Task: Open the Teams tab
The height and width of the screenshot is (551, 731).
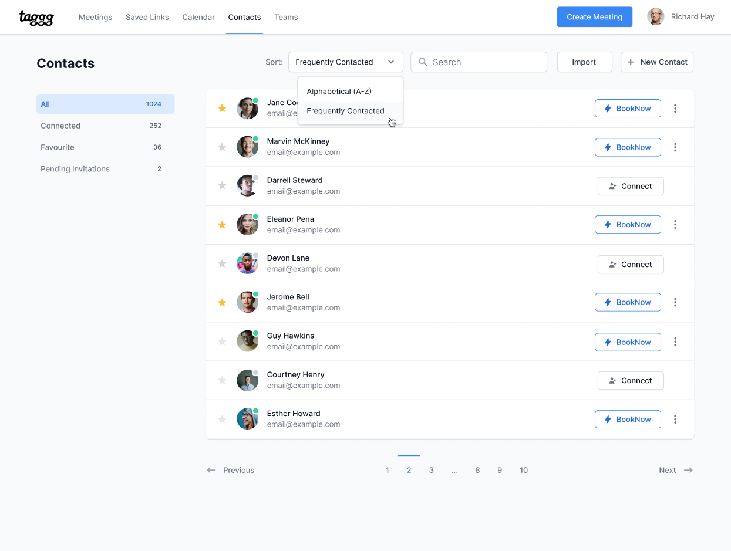Action: coord(286,18)
